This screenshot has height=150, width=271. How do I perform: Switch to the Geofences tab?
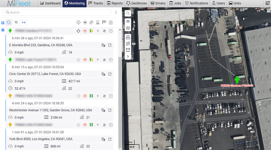(x=137, y=3)
